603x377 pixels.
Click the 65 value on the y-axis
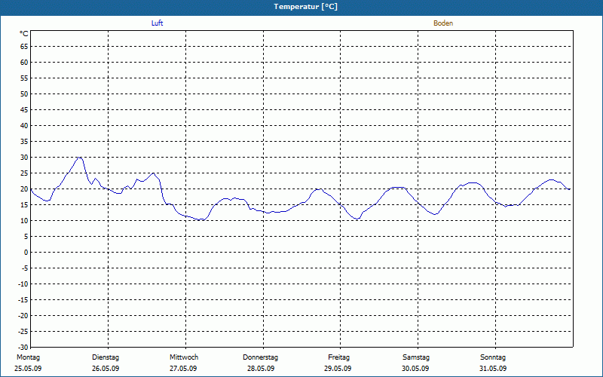pyautogui.click(x=24, y=47)
